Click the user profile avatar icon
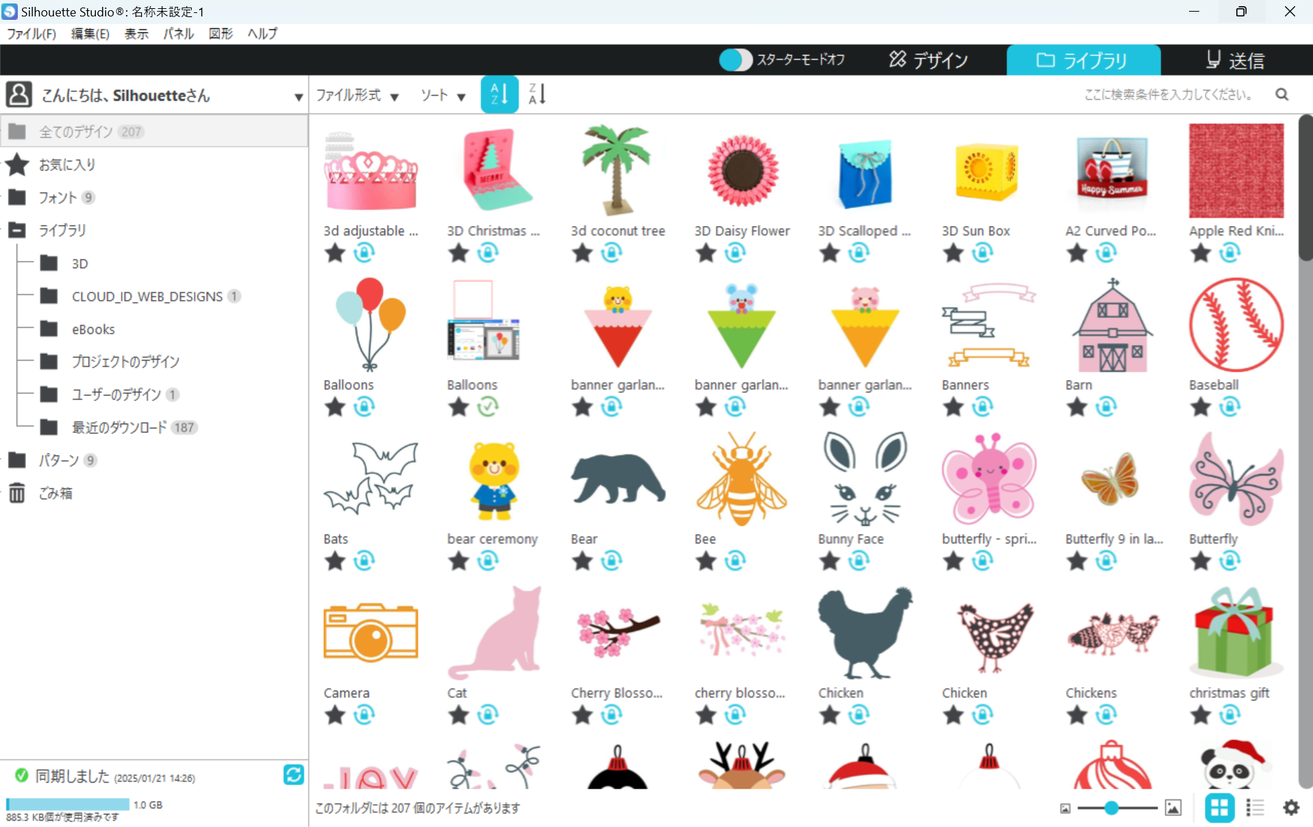Screen dimensions: 1313x827 pyautogui.click(x=18, y=94)
